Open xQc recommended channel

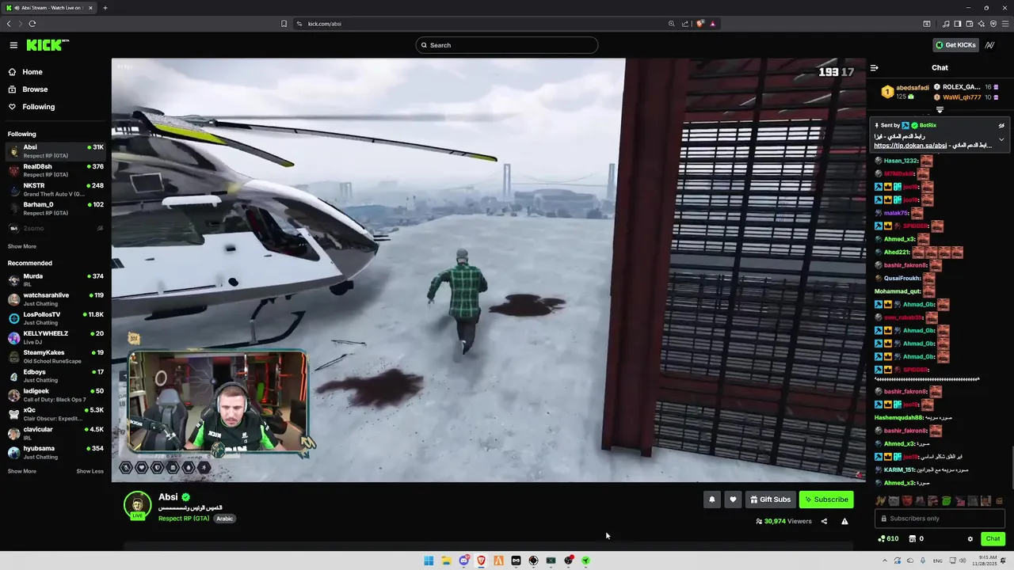(55, 413)
